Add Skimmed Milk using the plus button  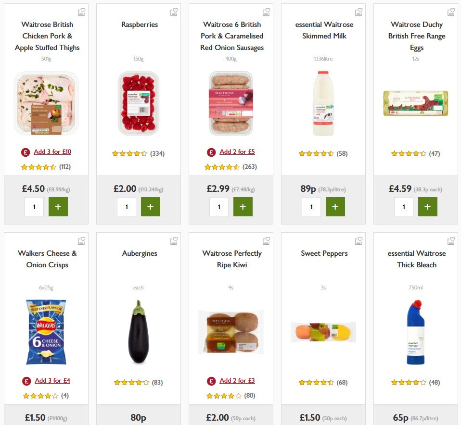coord(335,207)
